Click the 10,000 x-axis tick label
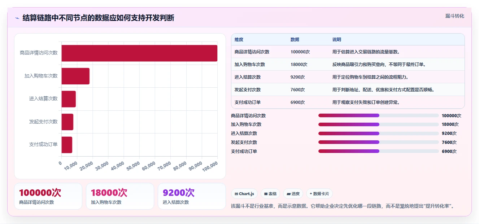Viewport: 479px width, 224px height. [x=71, y=166]
